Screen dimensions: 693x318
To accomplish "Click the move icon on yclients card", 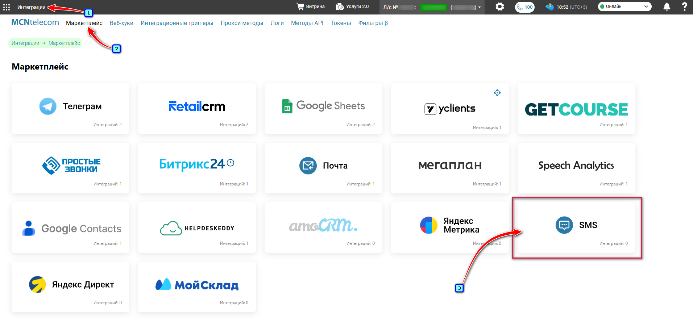I will point(497,93).
